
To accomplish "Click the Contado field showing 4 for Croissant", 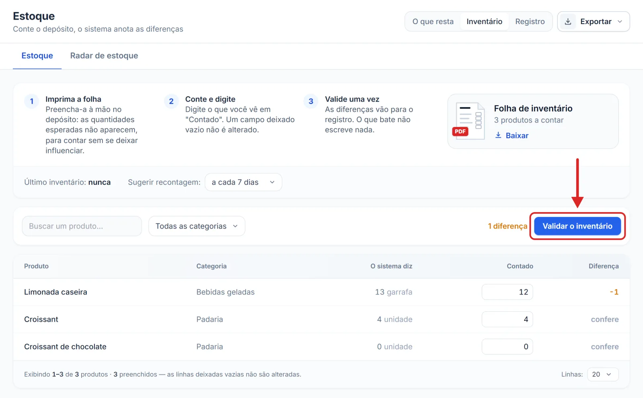I will click(508, 319).
